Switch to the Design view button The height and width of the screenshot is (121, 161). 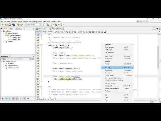coord(44,32)
